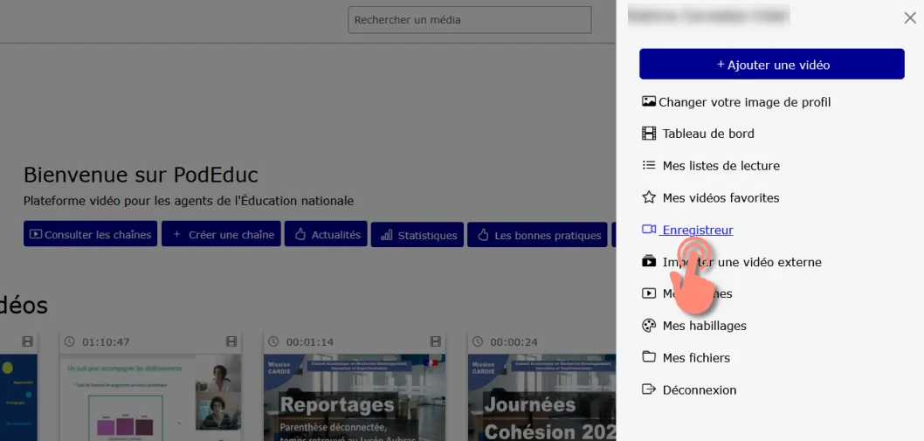924x441 pixels.
Task: Open the 01:10:47 video thumbnail
Action: [x=151, y=396]
